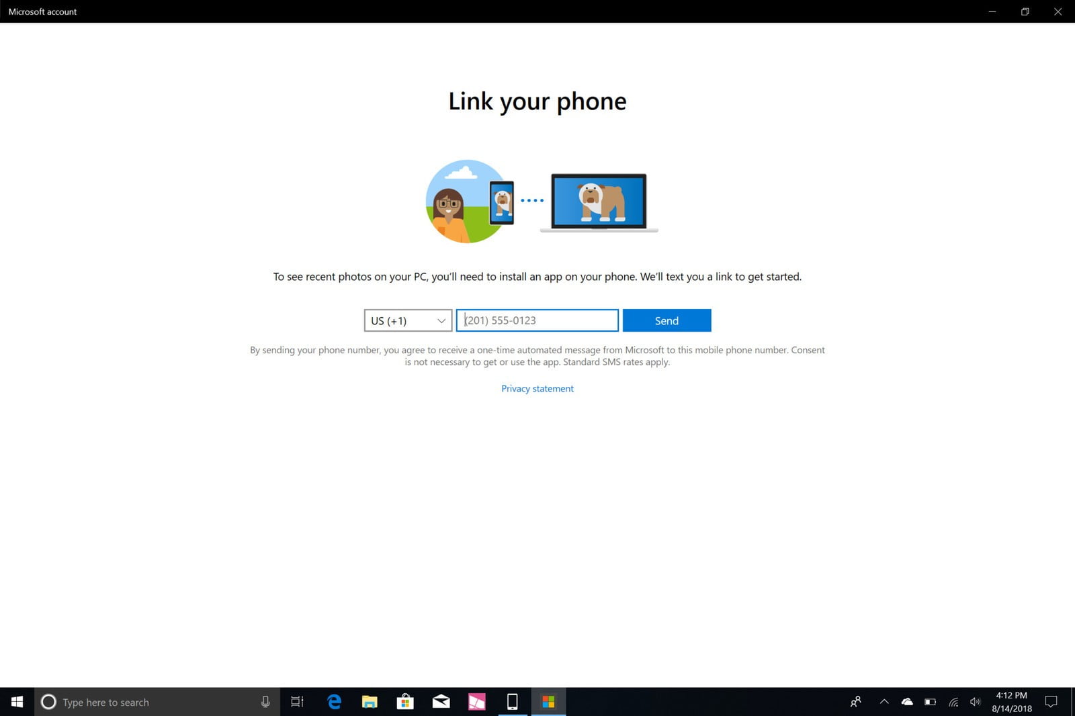Screen dimensions: 1075x716
Task: Open File Explorer from the taskbar
Action: point(370,702)
